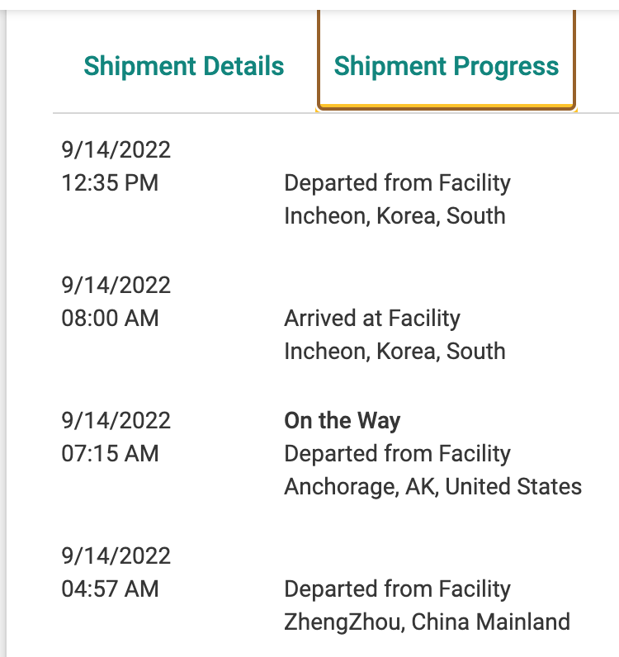Click the 04:57 AM timestamp
The image size is (619, 657).
111,588
